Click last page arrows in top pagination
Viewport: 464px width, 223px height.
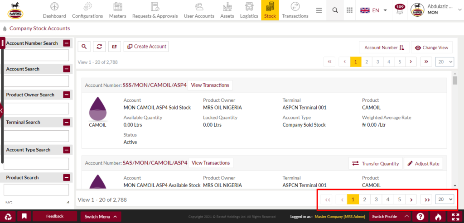pyautogui.click(x=426, y=62)
